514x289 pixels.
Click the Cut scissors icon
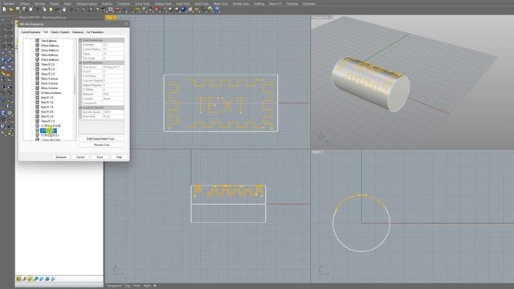click(38, 10)
